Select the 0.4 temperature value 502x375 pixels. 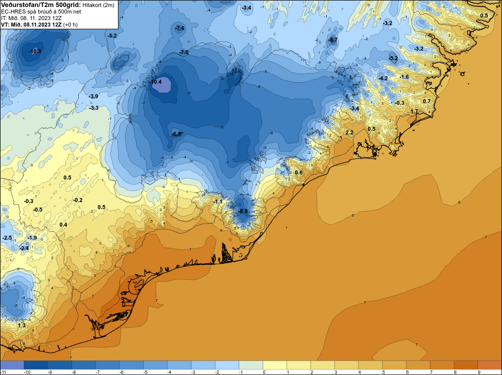63,225
